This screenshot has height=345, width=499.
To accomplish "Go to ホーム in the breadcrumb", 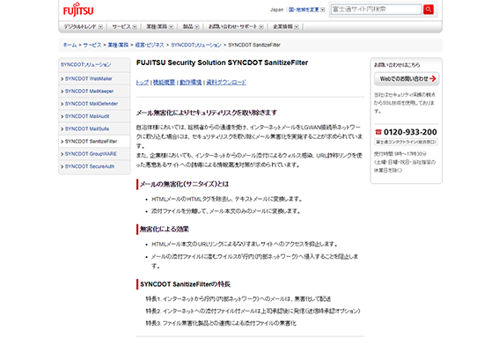I will (70, 45).
